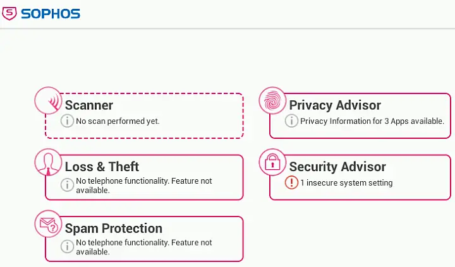The height and width of the screenshot is (267, 455).
Task: Click the 'No scan performed yet' status text
Action: coord(118,121)
